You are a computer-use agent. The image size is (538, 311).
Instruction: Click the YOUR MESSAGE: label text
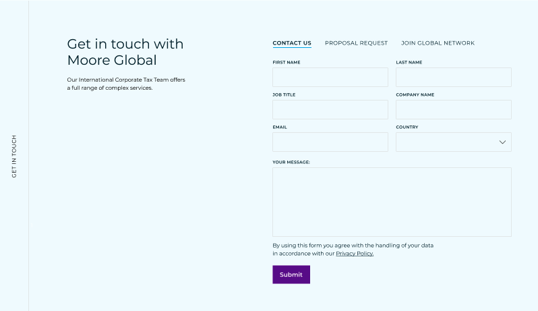(291, 162)
